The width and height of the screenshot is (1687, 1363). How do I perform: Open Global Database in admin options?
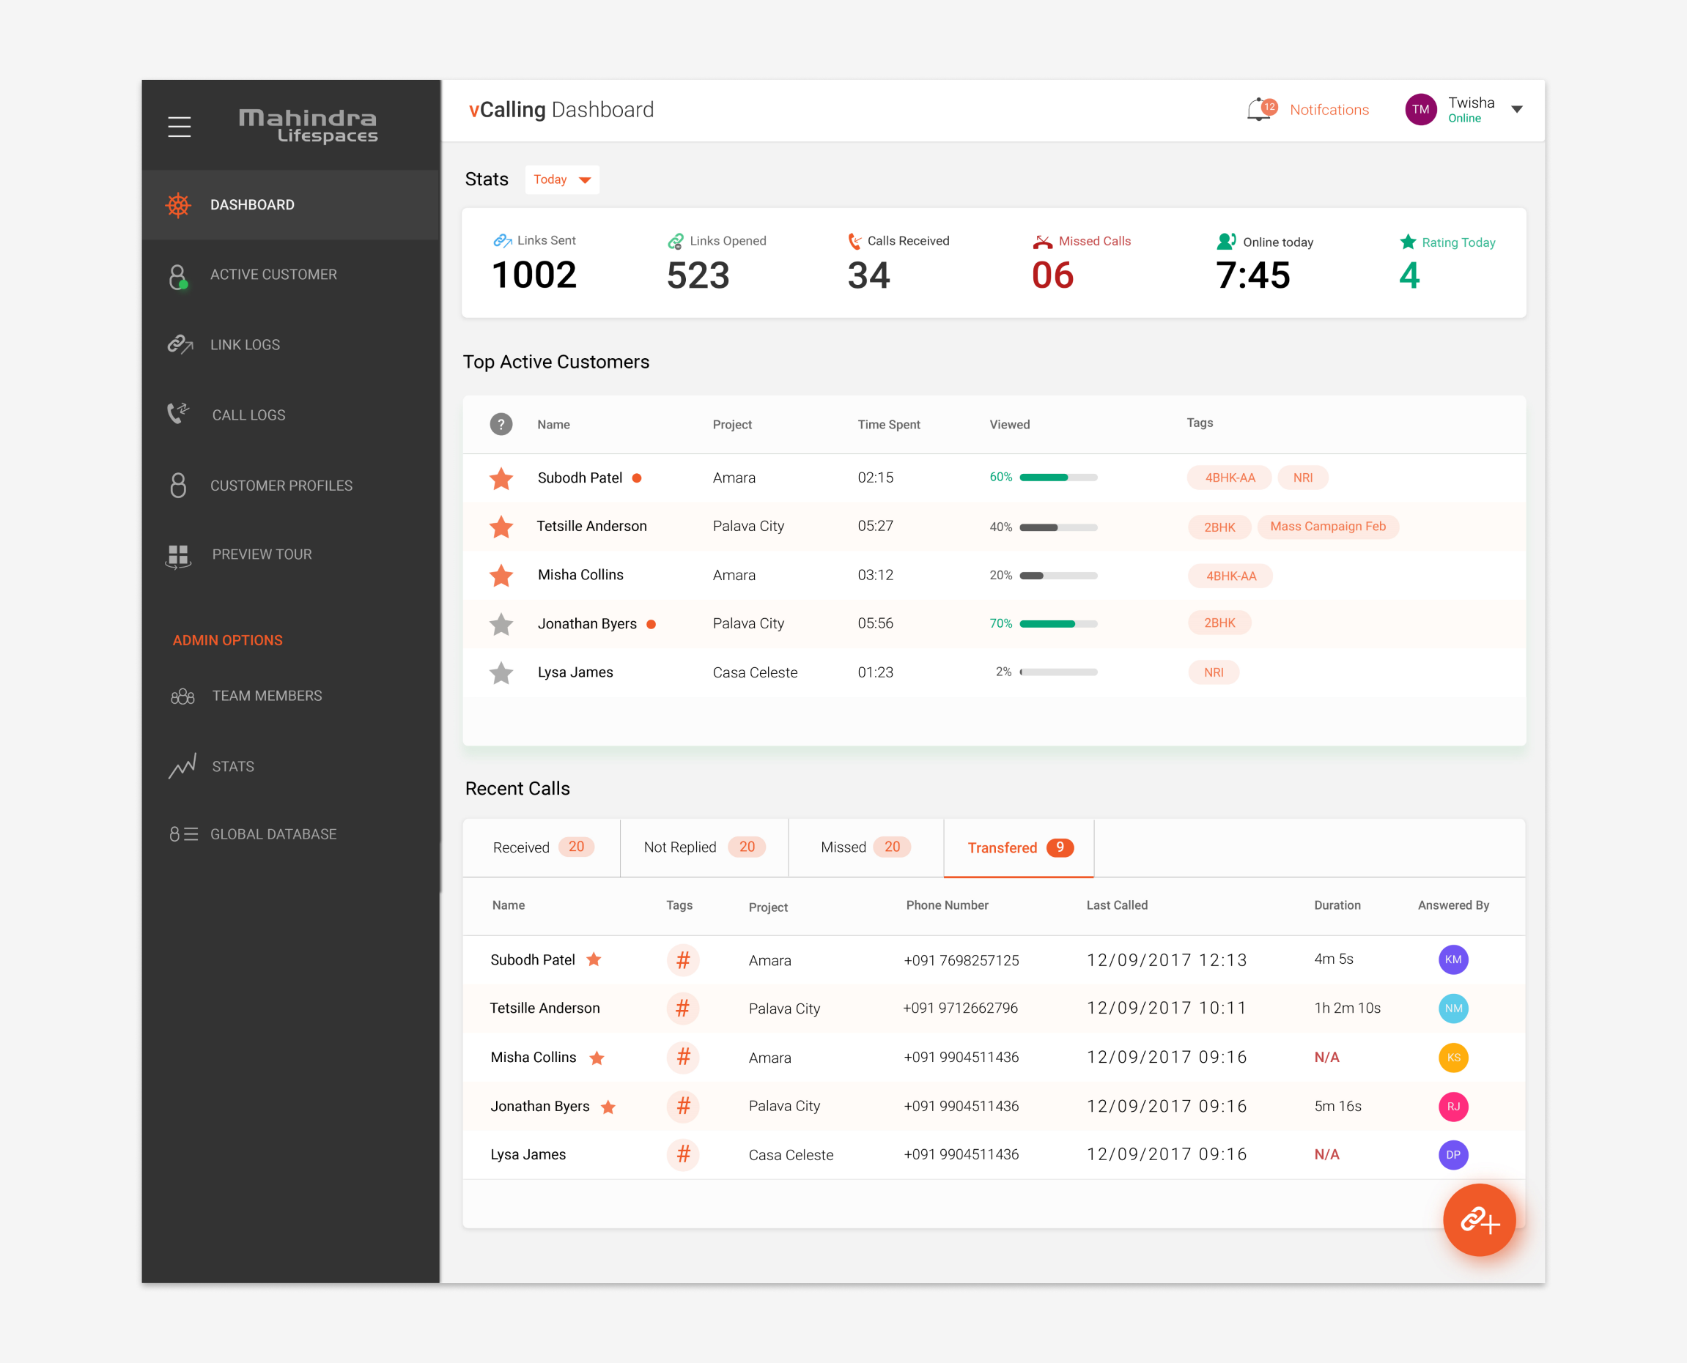(x=273, y=833)
